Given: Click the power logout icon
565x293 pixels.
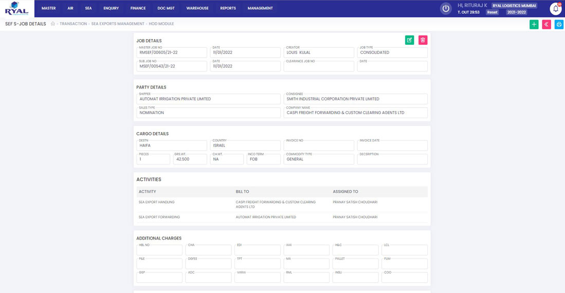Looking at the screenshot, I should [446, 9].
